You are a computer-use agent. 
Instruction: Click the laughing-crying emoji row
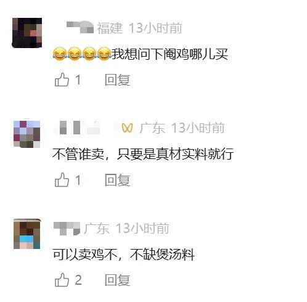click(82, 54)
